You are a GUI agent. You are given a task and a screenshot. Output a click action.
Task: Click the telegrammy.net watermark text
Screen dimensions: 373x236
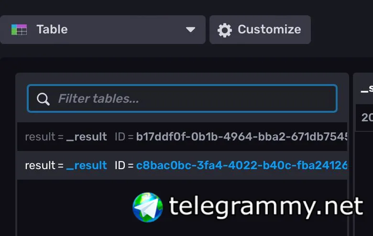click(x=265, y=207)
